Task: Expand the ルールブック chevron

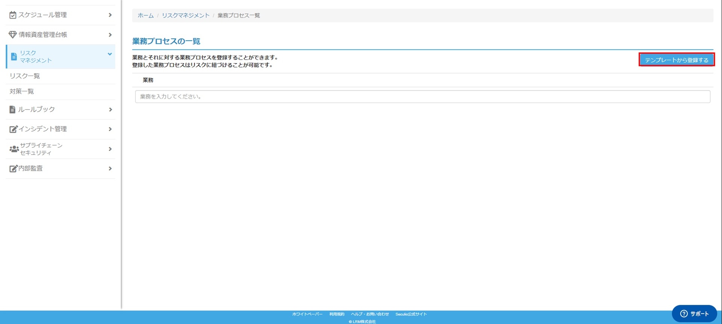Action: (x=110, y=109)
